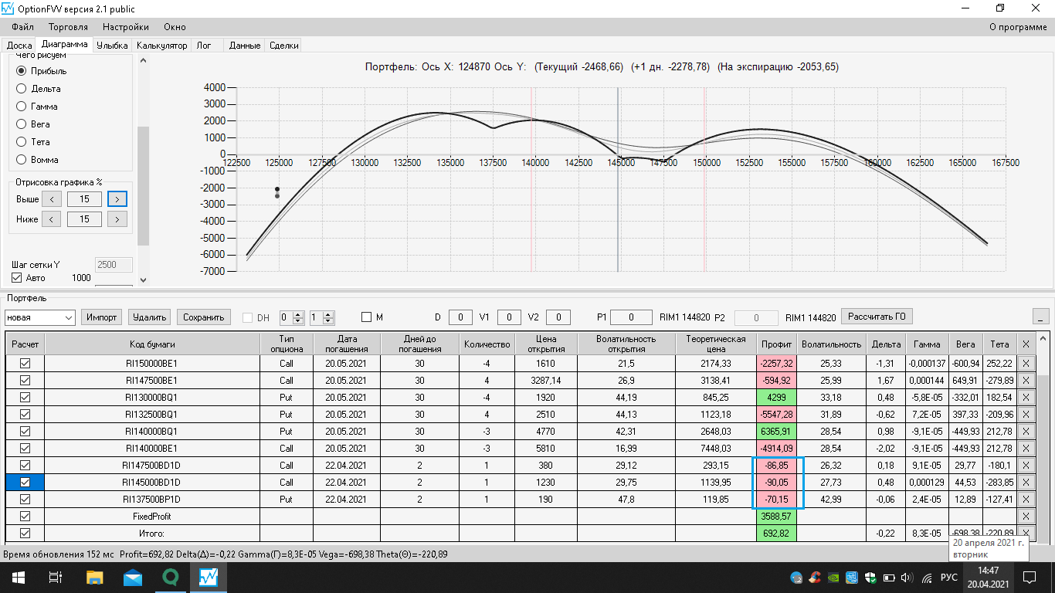Open the CCleaner tray icon
The height and width of the screenshot is (593, 1055).
[814, 578]
